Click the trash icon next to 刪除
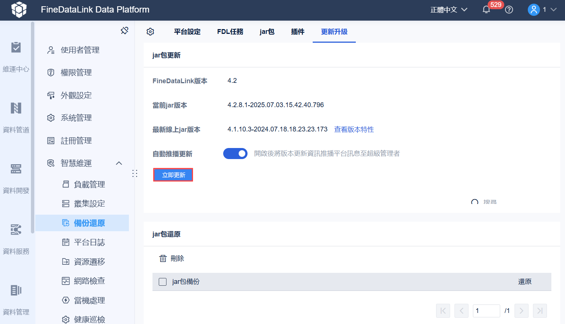Viewport: 565px width, 324px height. coord(163,258)
